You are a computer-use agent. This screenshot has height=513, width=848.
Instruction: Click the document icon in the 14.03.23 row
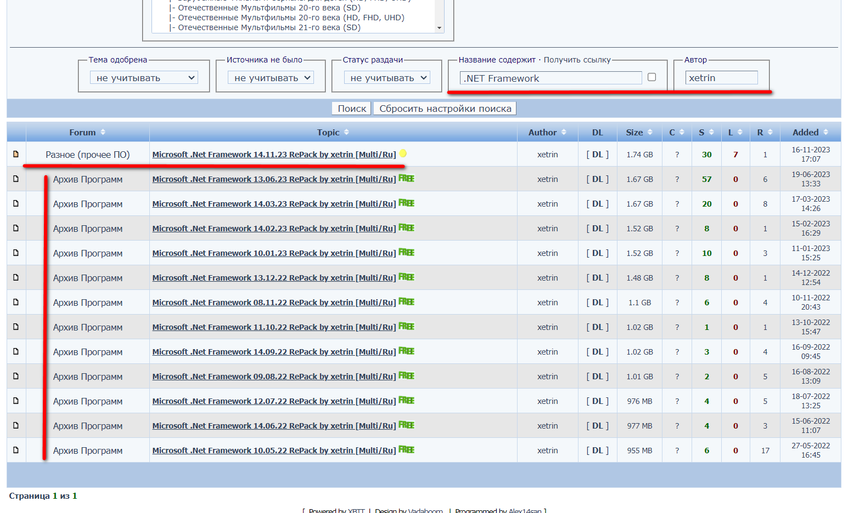click(x=16, y=203)
